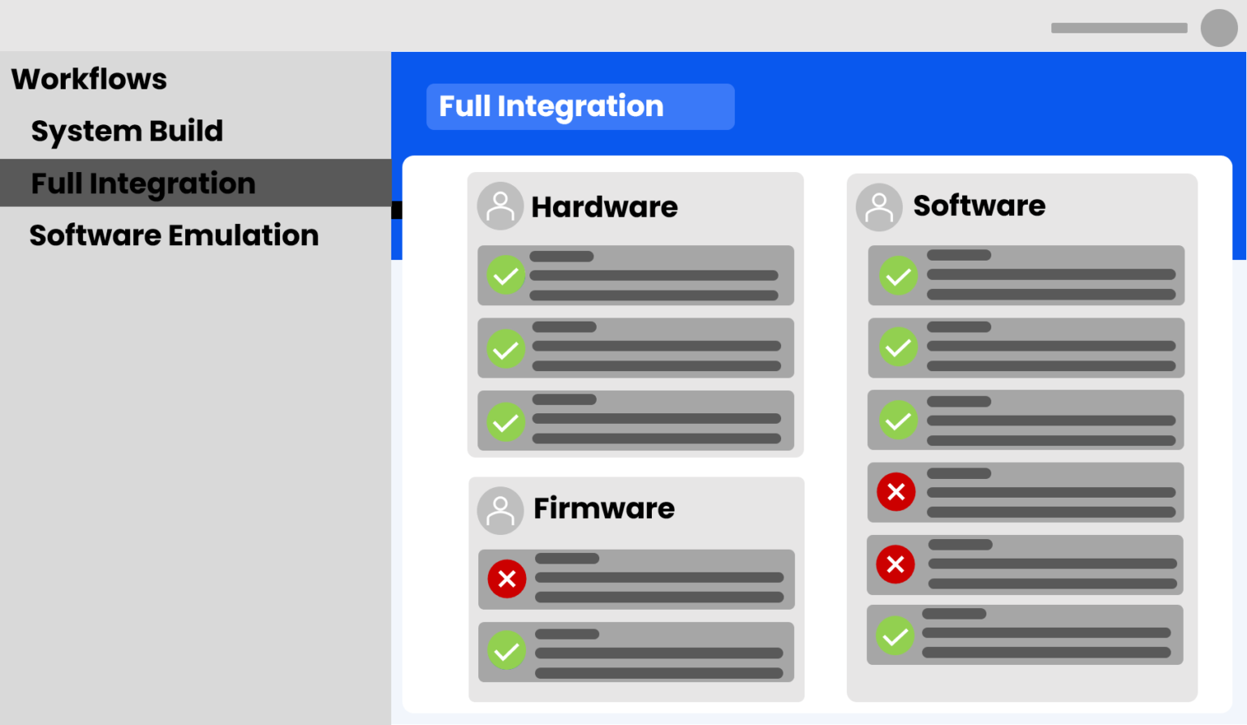Click the first red error icon under Software
1247x725 pixels.
(895, 492)
